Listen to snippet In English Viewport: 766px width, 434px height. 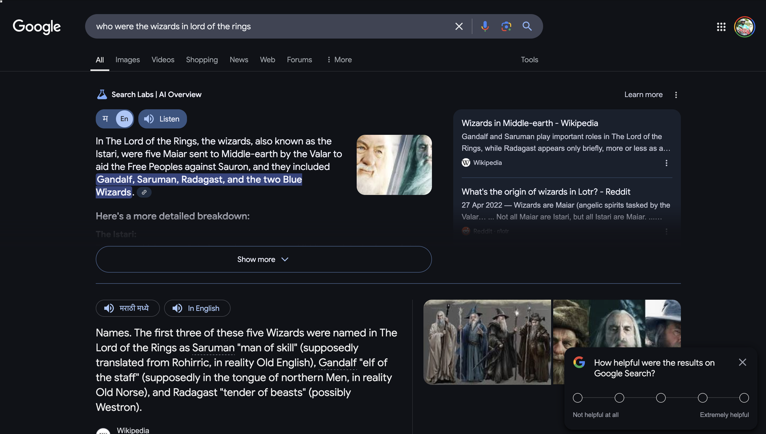(197, 308)
